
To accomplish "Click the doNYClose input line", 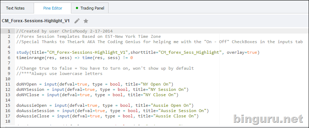I will pyautogui.click(x=97, y=95).
